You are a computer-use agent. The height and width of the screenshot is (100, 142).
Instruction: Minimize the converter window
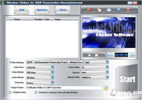pyautogui.click(x=130, y=3)
